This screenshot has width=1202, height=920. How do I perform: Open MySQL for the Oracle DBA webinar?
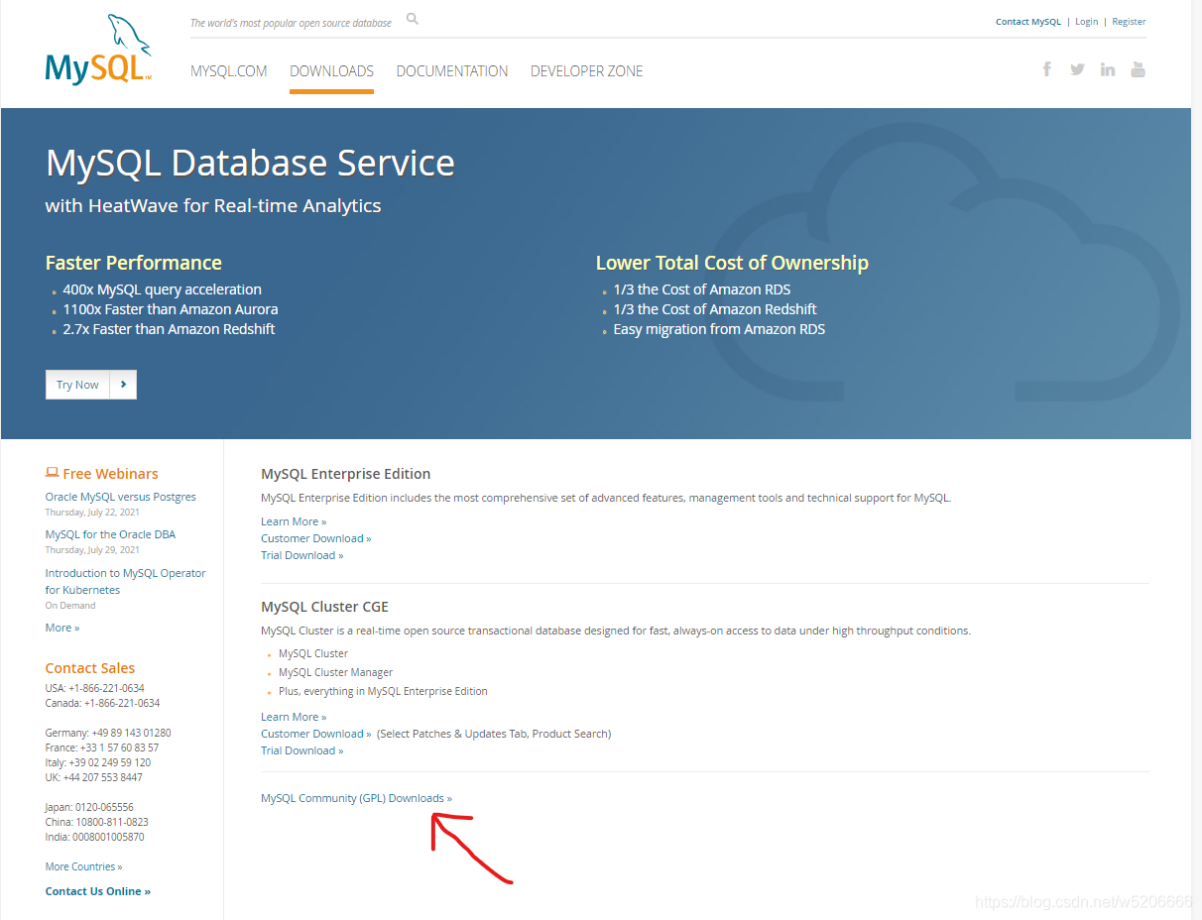(x=110, y=534)
